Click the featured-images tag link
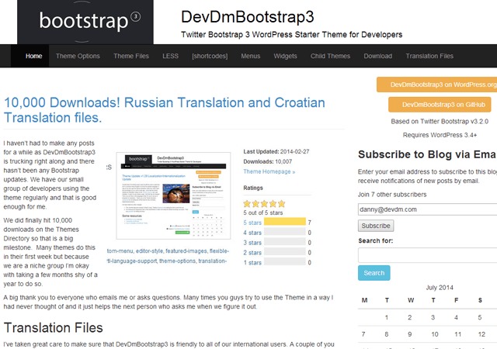The height and width of the screenshot is (349, 497). point(186,251)
